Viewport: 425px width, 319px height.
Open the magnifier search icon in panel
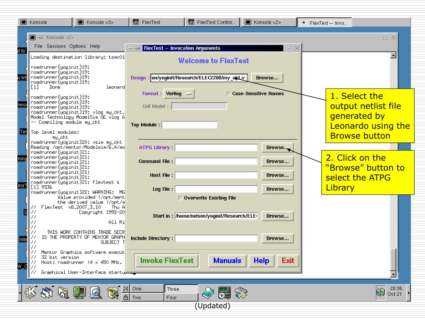click(x=96, y=292)
